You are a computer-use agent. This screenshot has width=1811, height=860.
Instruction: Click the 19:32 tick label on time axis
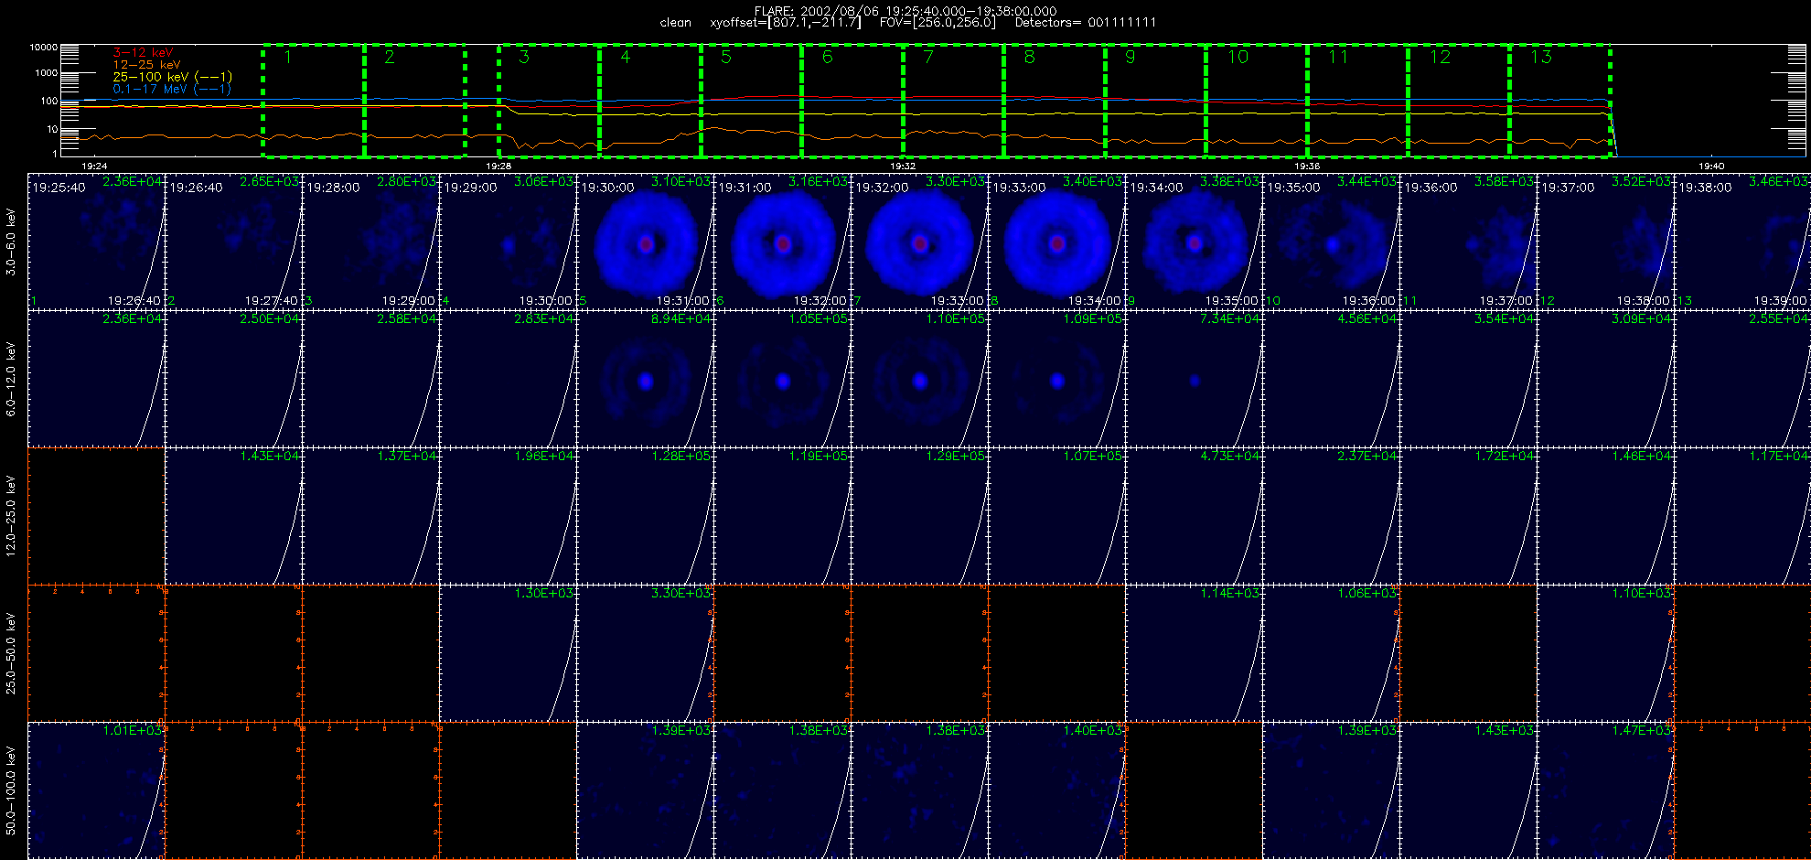click(903, 167)
